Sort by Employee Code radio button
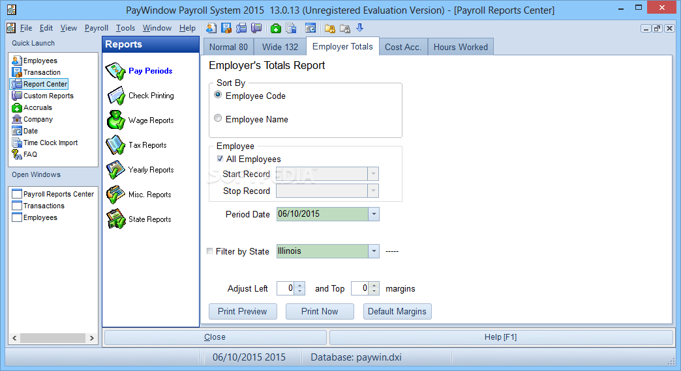This screenshot has width=681, height=371. [218, 95]
